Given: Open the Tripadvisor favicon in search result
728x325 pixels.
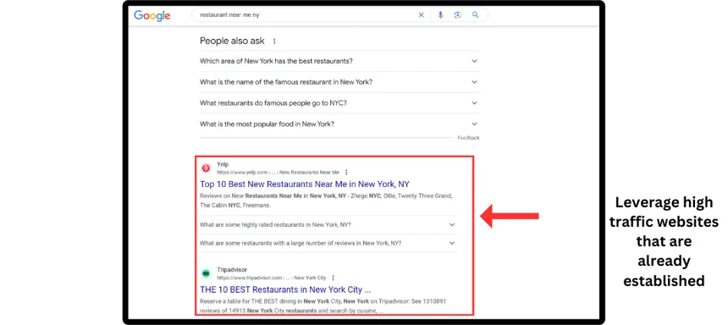Looking at the screenshot, I should coord(206,273).
